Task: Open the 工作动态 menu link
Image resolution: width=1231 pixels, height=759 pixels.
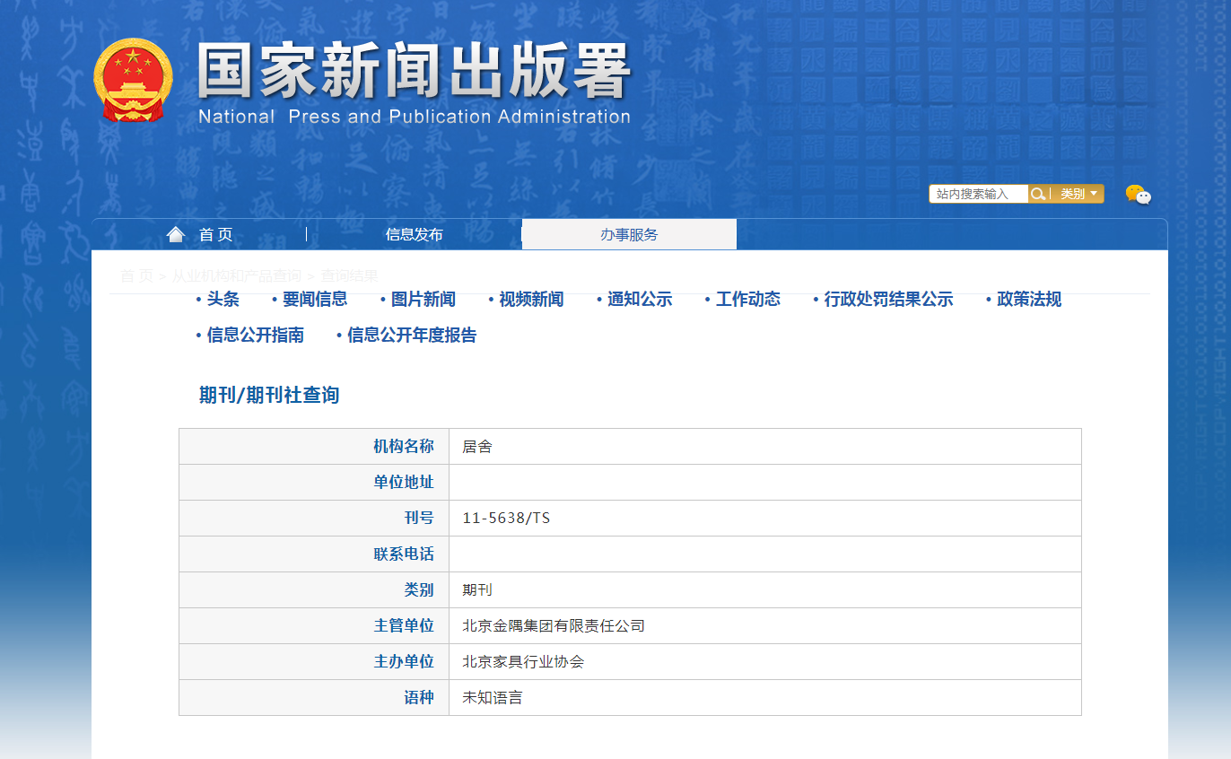Action: tap(747, 300)
